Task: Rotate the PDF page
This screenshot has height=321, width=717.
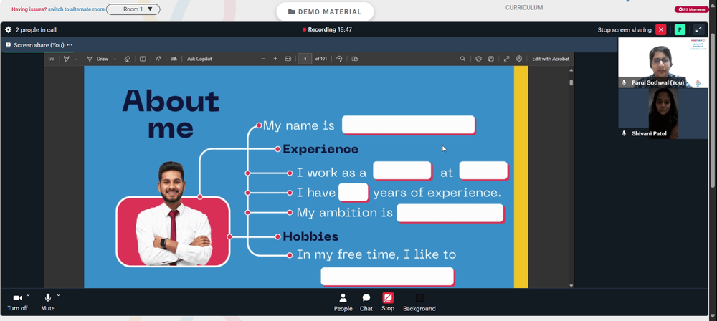Action: [339, 59]
